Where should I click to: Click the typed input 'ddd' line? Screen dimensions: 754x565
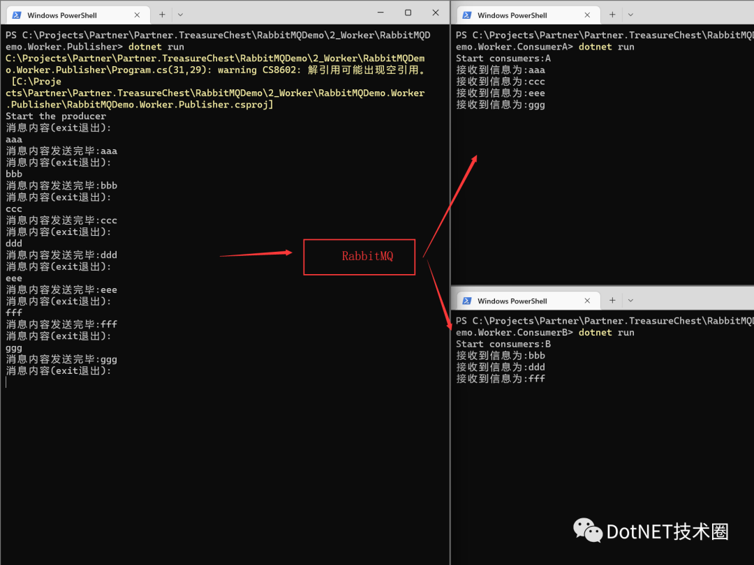(x=14, y=243)
